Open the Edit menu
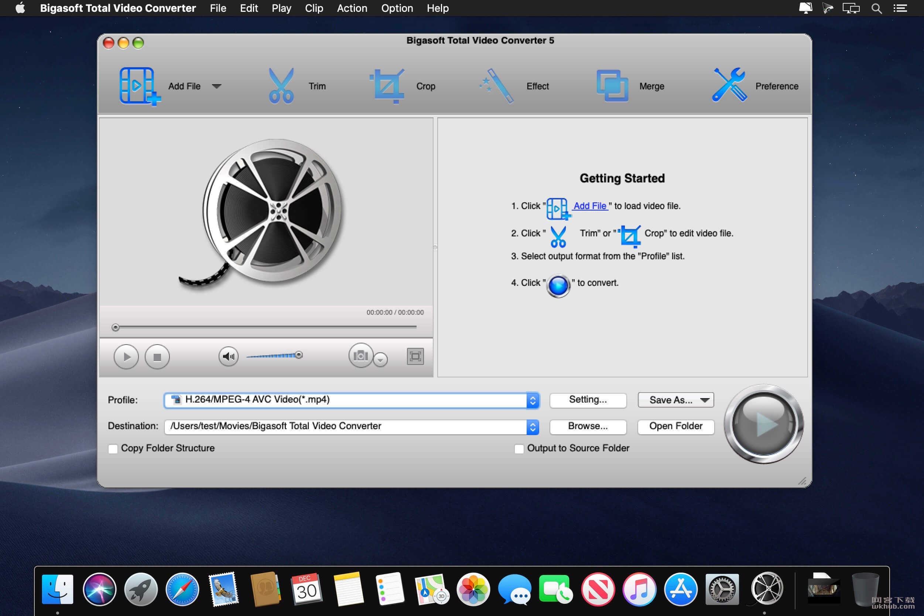The width and height of the screenshot is (924, 616). 249,8
